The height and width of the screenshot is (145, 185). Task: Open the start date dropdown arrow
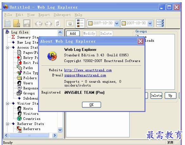click(x=117, y=23)
